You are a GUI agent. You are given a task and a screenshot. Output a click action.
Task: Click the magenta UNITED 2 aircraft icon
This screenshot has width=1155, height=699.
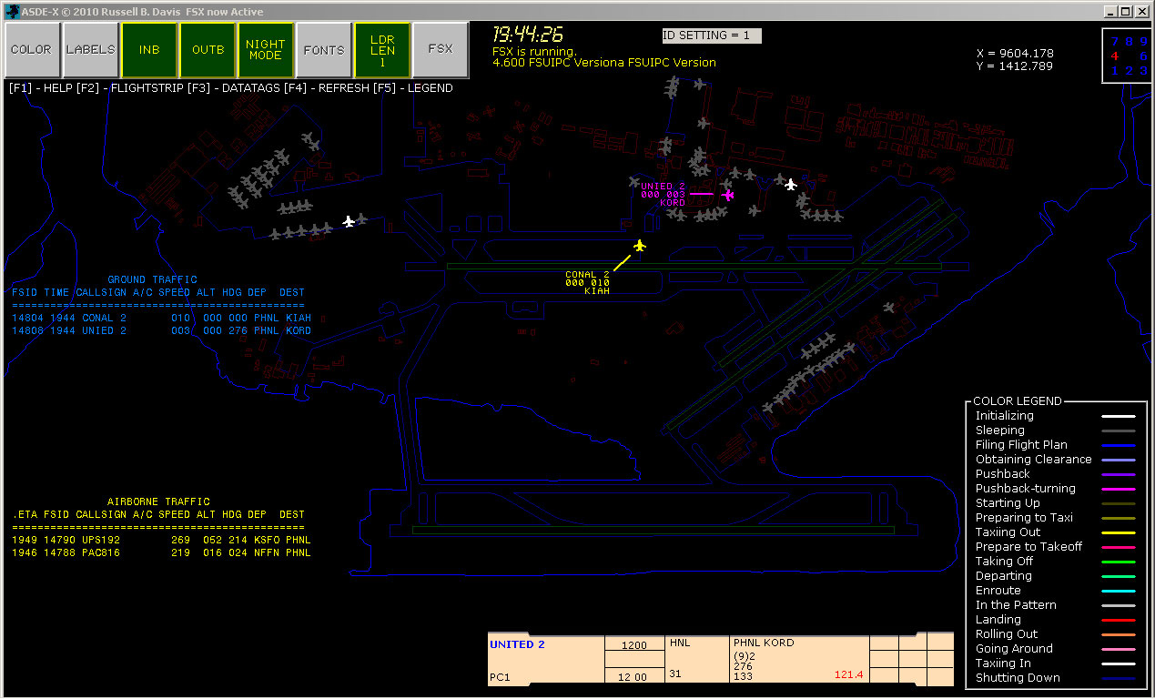[727, 194]
